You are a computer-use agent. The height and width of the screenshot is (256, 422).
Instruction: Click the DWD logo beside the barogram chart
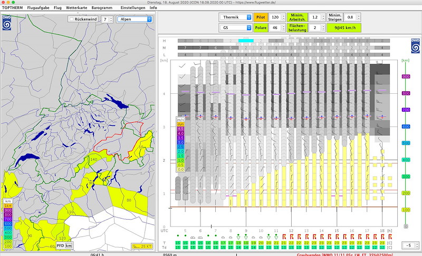click(415, 46)
